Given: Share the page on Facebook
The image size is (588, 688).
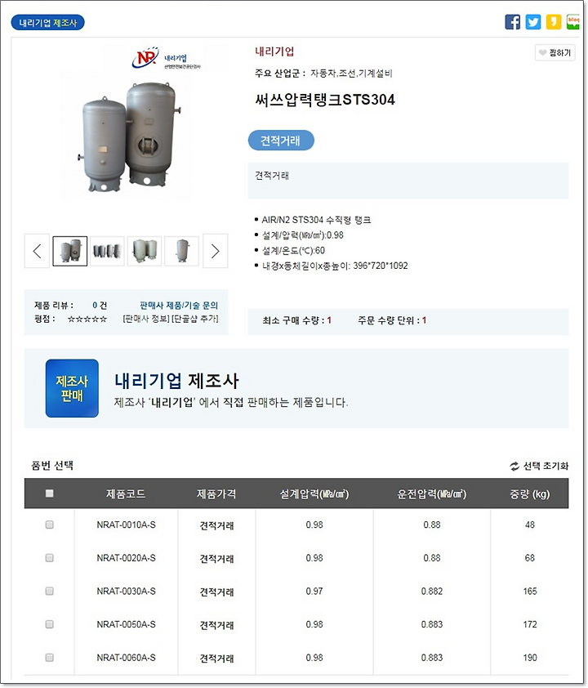Looking at the screenshot, I should click(x=513, y=22).
